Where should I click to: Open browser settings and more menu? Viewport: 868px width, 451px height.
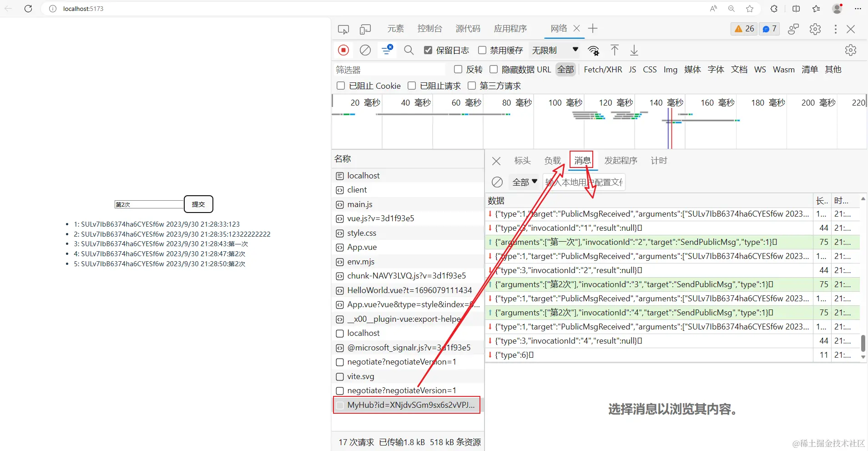click(858, 9)
